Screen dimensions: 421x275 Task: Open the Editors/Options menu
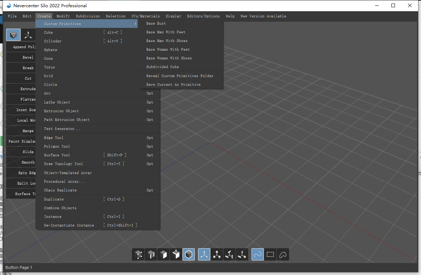(203, 16)
